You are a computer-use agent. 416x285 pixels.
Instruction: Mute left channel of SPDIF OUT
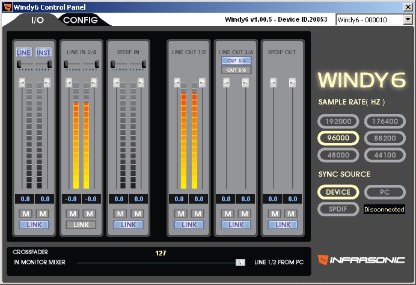pos(275,214)
